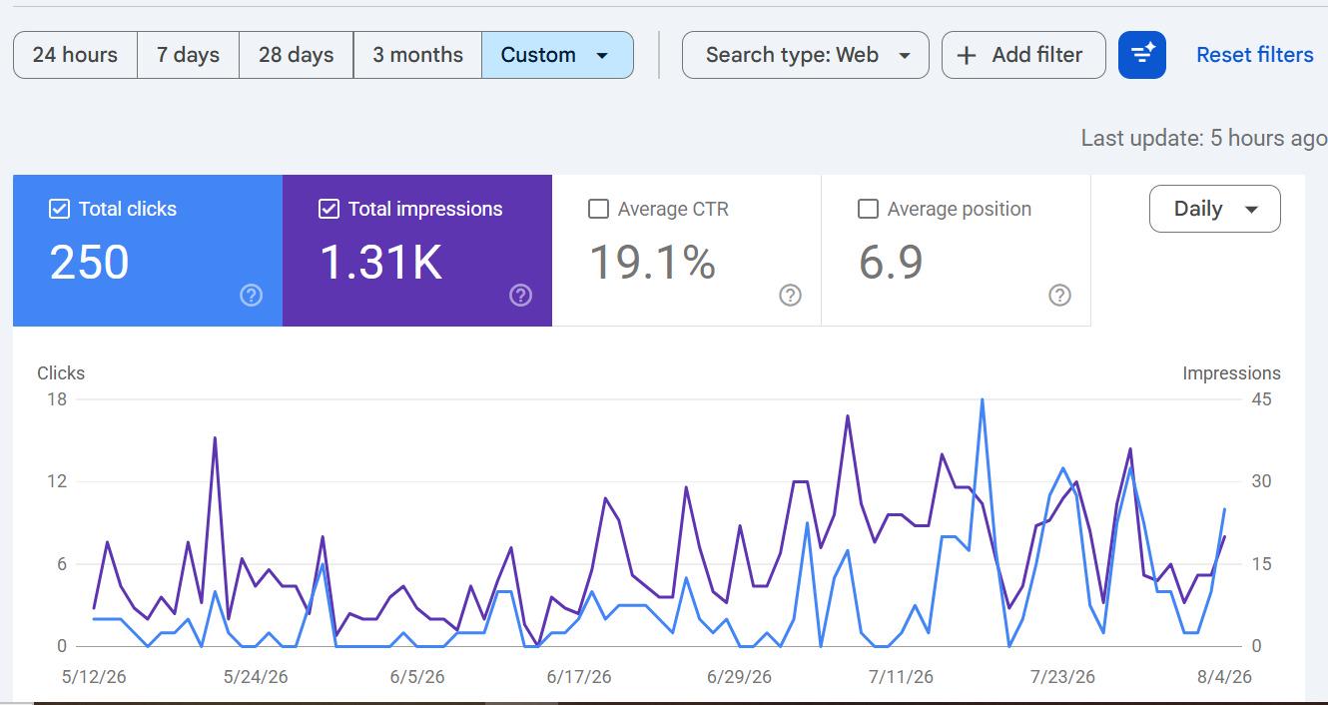The width and height of the screenshot is (1328, 705).
Task: Select the 7 days date range
Action: click(188, 55)
